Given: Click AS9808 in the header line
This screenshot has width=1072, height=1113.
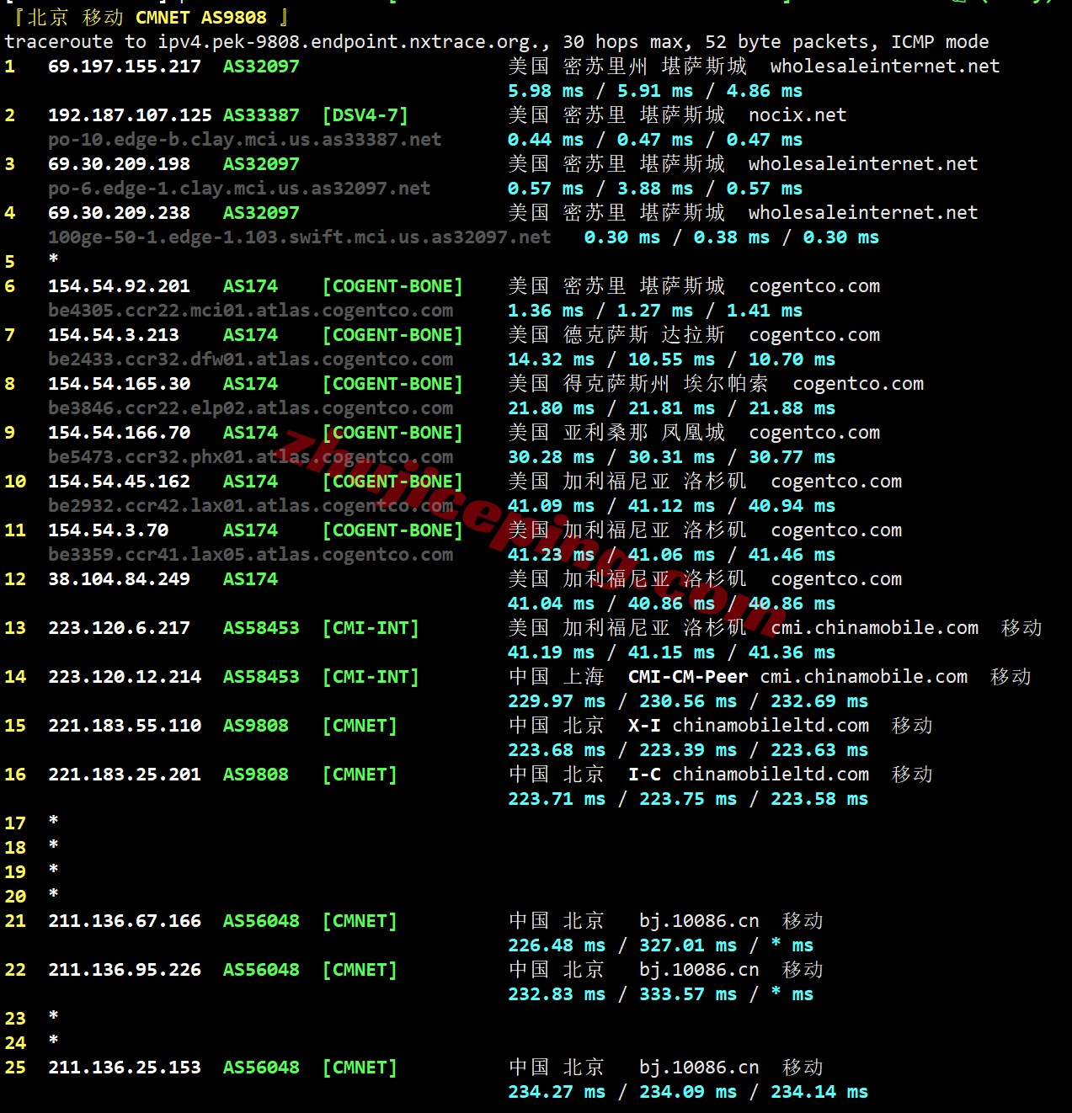Looking at the screenshot, I should click(234, 18).
